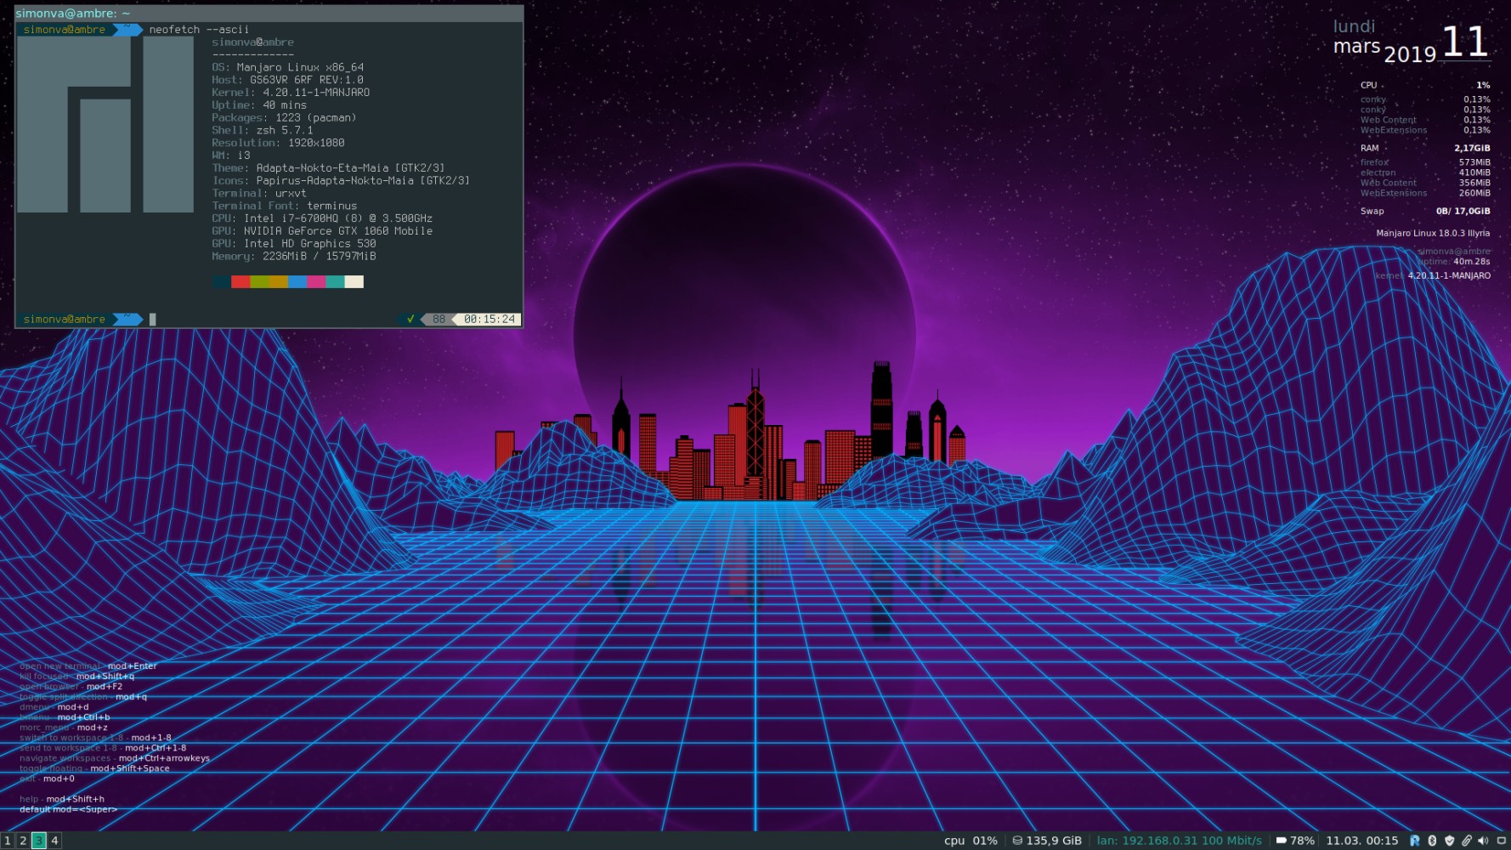Screen dimensions: 1511x850
Task: Click the rightmost display tray icon
Action: 1501,841
